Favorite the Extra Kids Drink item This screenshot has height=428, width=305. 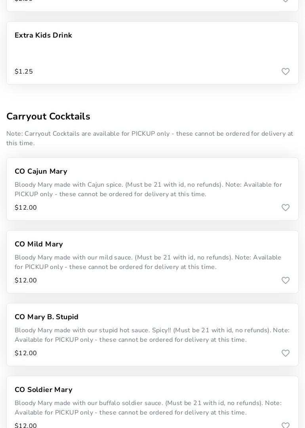click(286, 72)
